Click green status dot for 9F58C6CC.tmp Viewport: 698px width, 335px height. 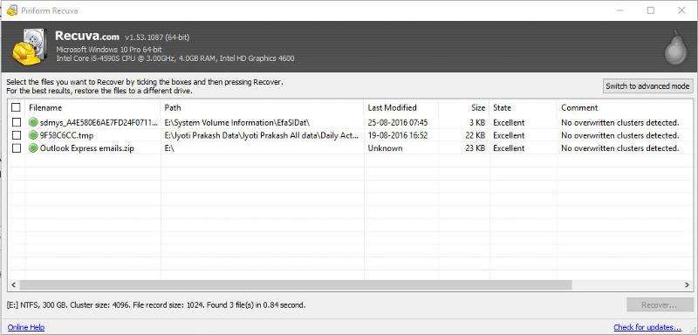(x=33, y=135)
